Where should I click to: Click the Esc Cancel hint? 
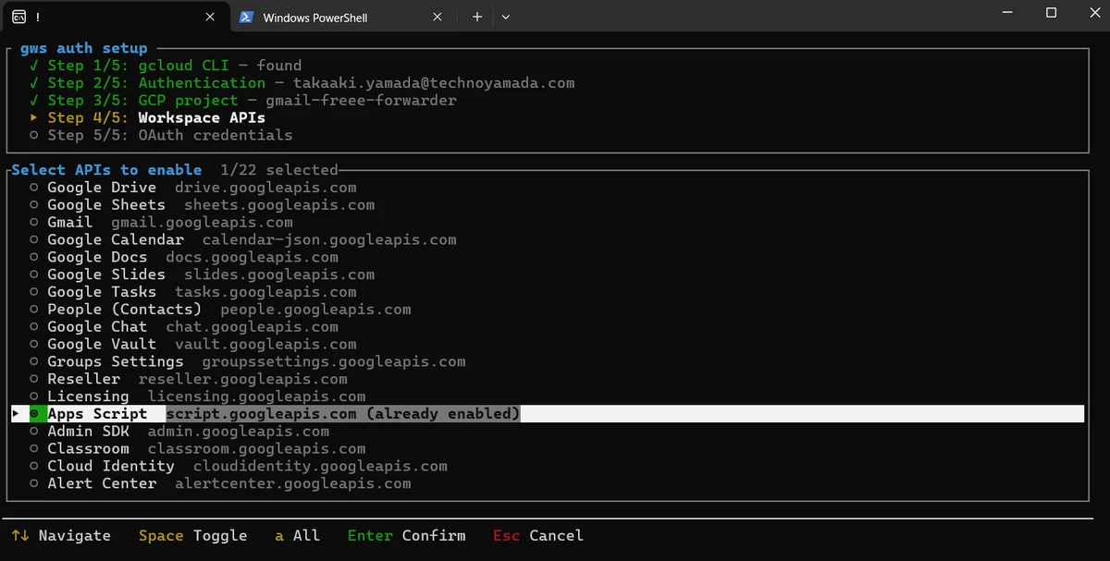538,536
